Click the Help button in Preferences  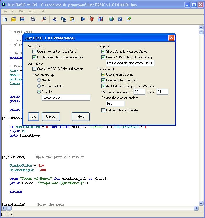click(x=81, y=117)
